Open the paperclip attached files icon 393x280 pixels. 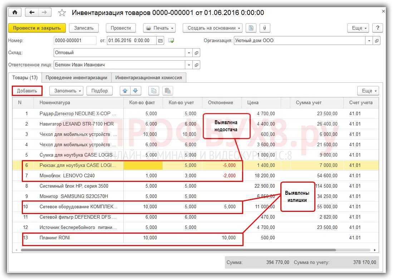click(x=265, y=28)
